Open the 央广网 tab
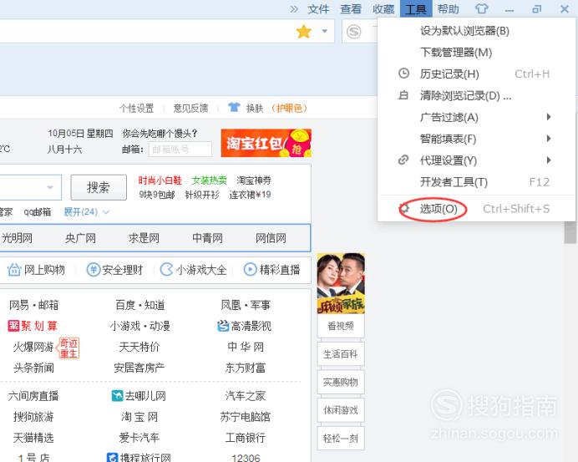The height and width of the screenshot is (462, 578). [80, 238]
